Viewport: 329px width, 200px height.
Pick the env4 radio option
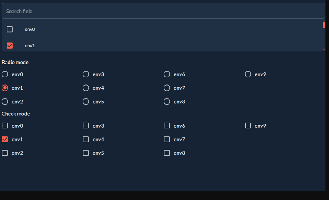(x=86, y=88)
